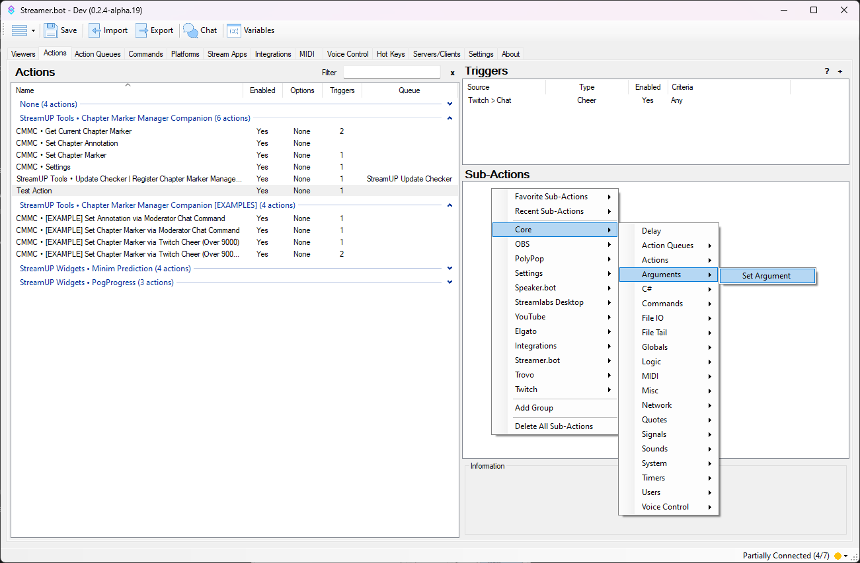The width and height of the screenshot is (860, 563).
Task: Open Network in the Core submenu
Action: [x=668, y=405]
